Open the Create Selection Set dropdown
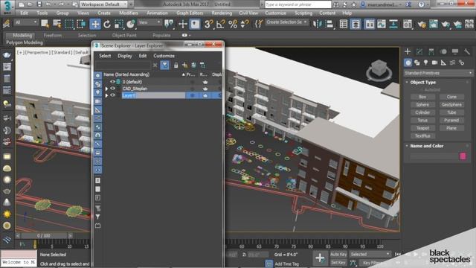The width and height of the screenshot is (476, 268). click(286, 22)
